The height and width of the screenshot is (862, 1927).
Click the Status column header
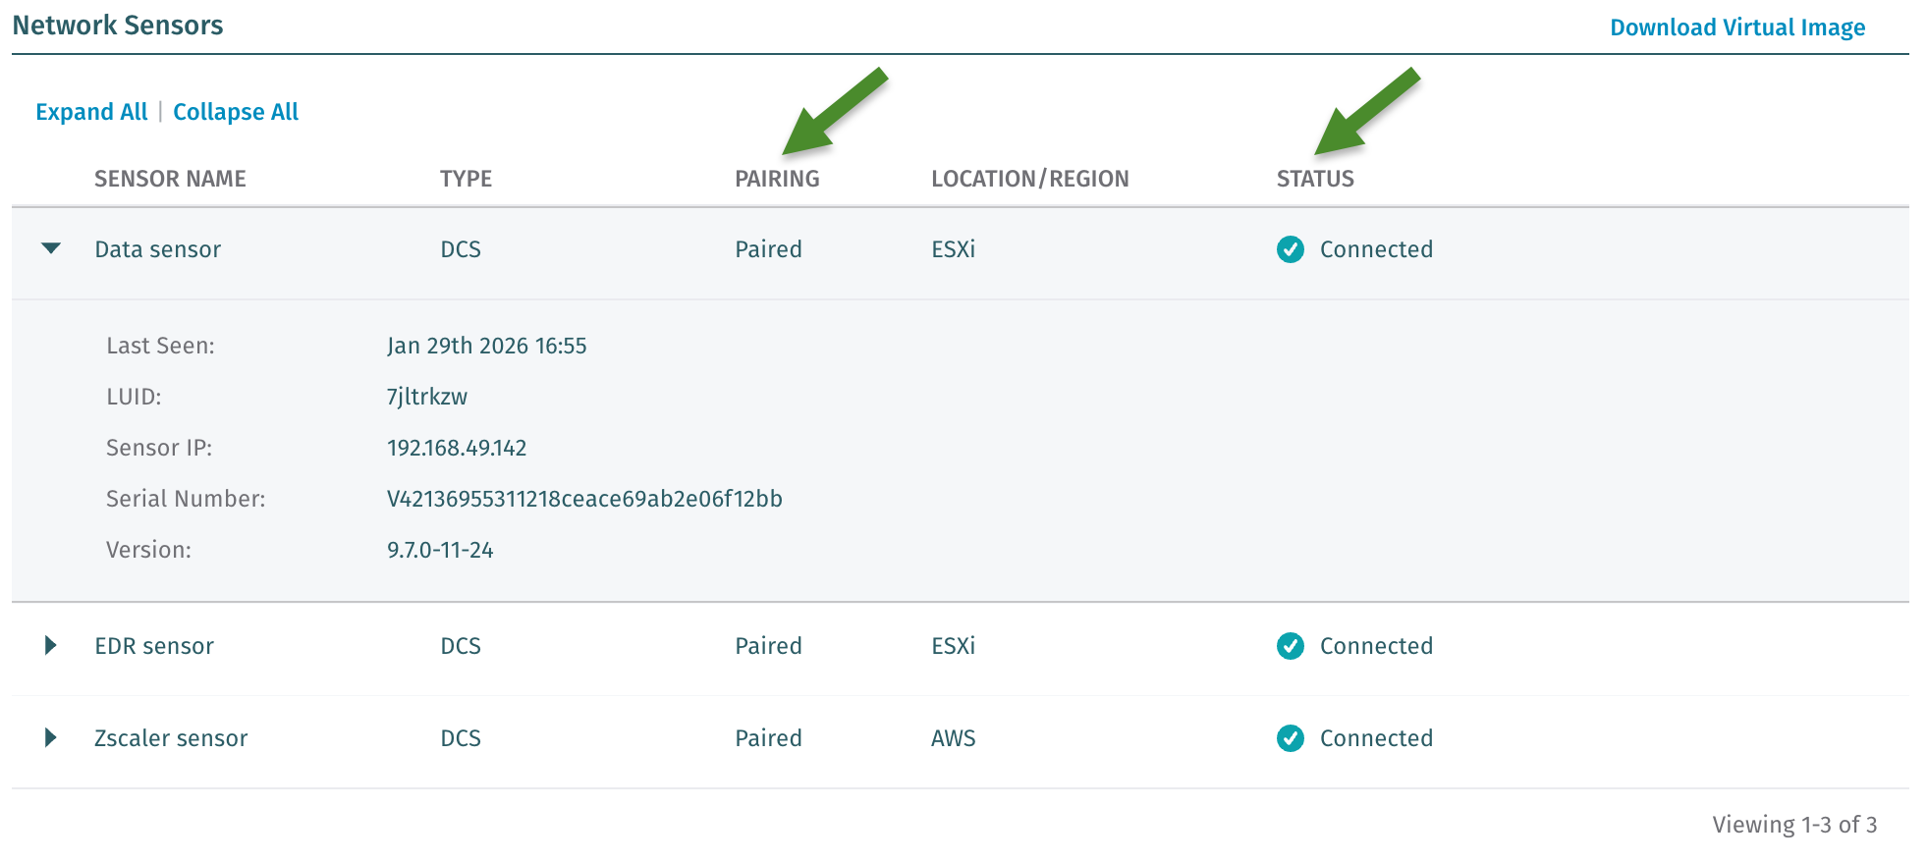(x=1315, y=179)
